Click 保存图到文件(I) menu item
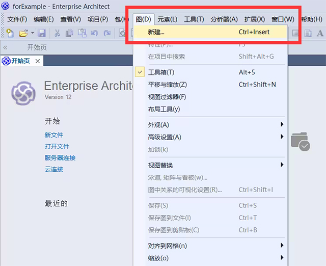The width and height of the screenshot is (326, 266). [210, 218]
